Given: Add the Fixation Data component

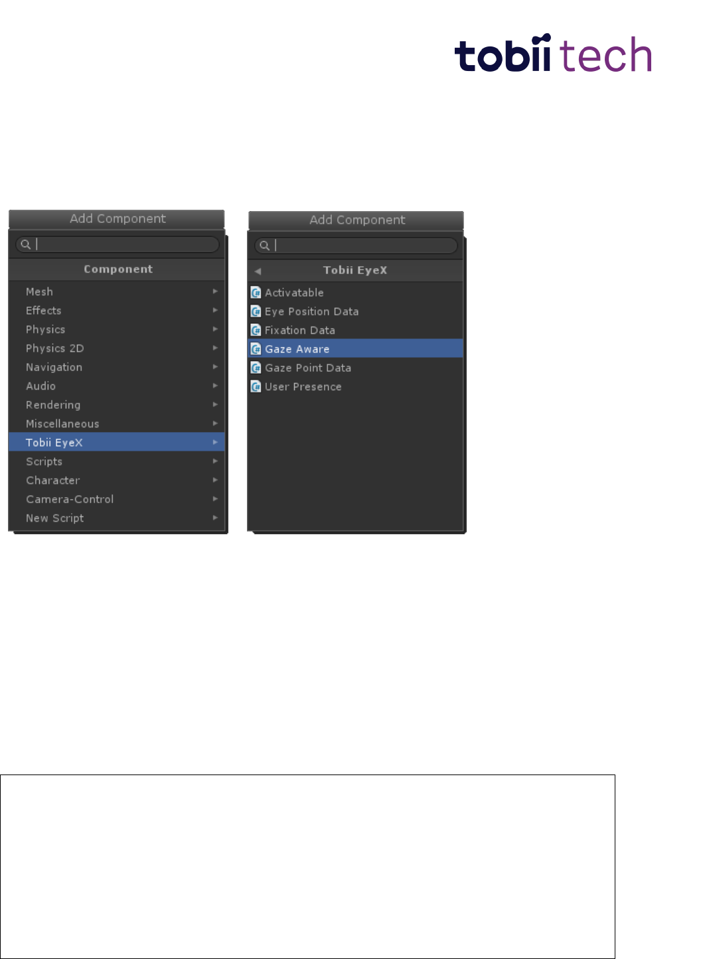Looking at the screenshot, I should (x=356, y=330).
